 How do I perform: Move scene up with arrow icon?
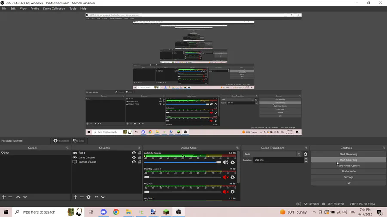(x=18, y=197)
